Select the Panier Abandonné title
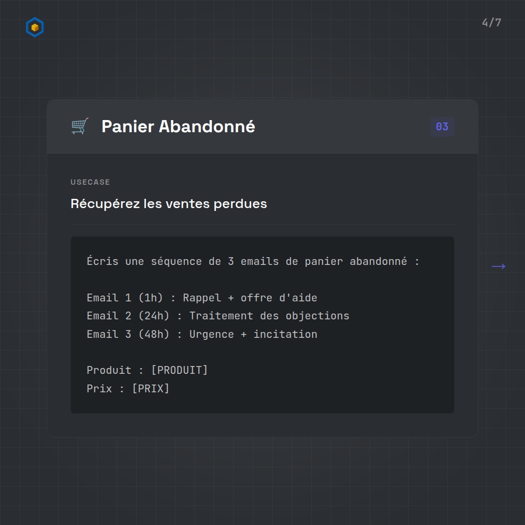525x525 pixels. (178, 126)
